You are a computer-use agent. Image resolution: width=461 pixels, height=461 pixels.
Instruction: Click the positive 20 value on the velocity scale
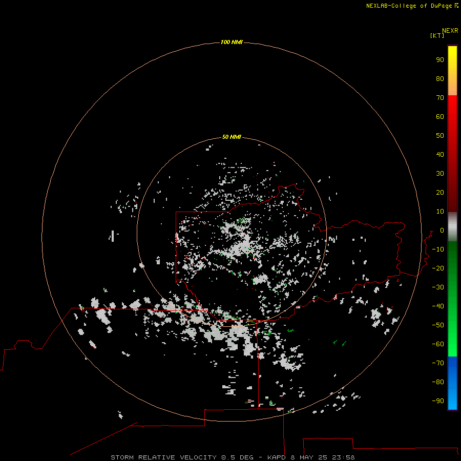point(440,193)
